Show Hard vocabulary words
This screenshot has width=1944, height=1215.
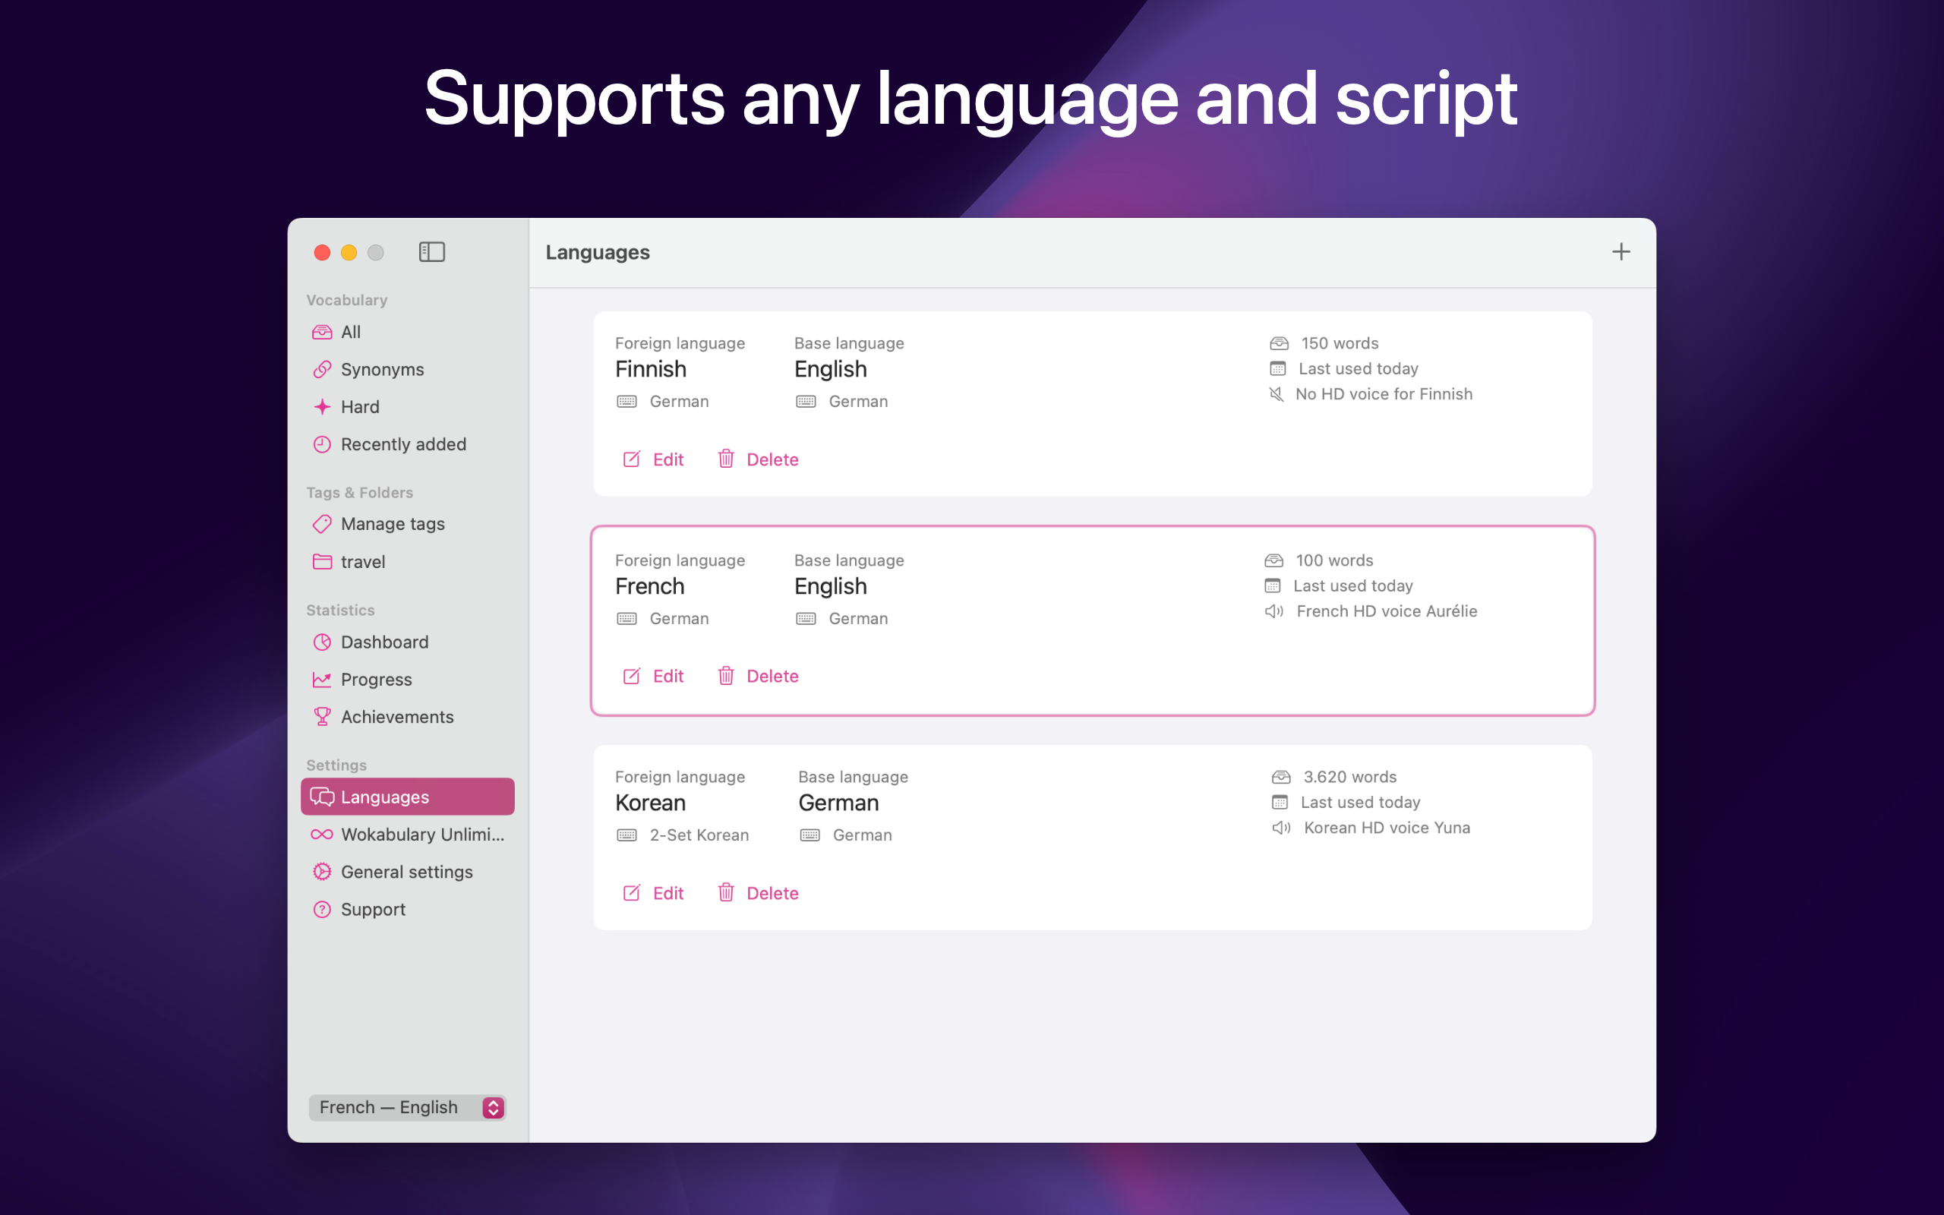tap(407, 406)
